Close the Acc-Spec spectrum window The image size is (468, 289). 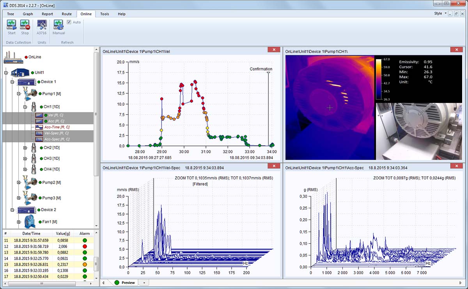pos(456,165)
